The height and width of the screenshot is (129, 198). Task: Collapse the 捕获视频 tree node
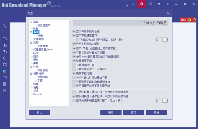click(x=31, y=73)
